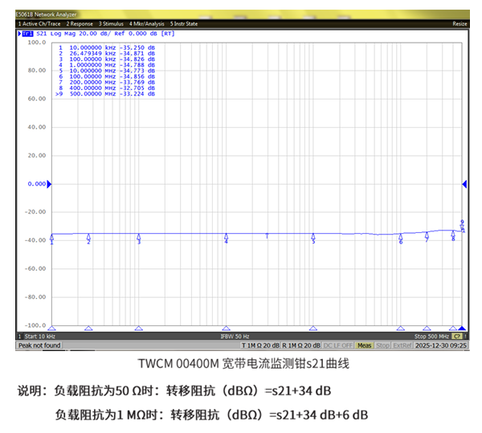Select marker 3 on the trace
Screen dimensions: 482x433
(139, 237)
